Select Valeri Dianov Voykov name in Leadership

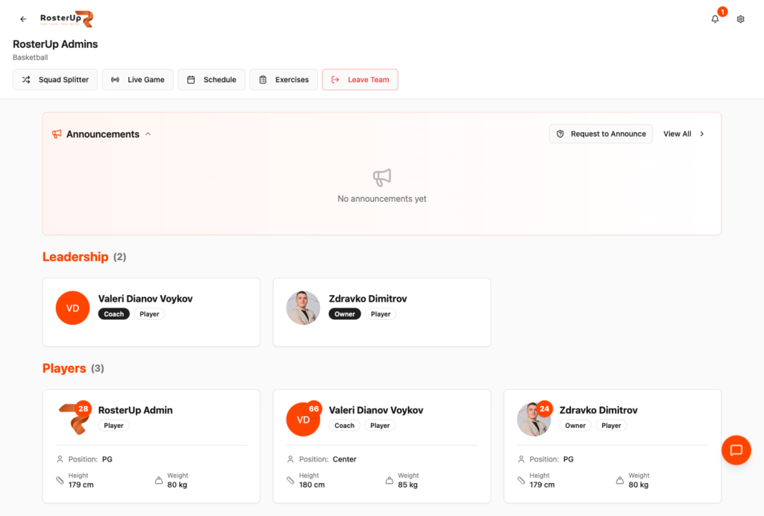coord(145,299)
